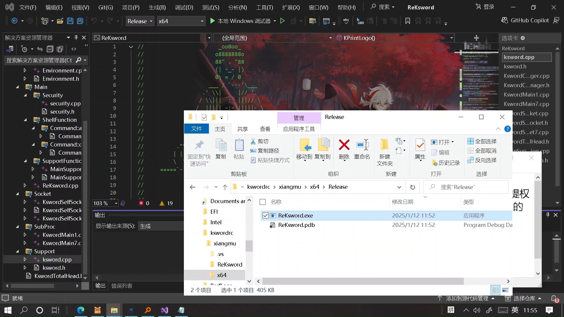Open ksword.h in the tabs list
The width and height of the screenshot is (564, 317).
tap(515, 66)
